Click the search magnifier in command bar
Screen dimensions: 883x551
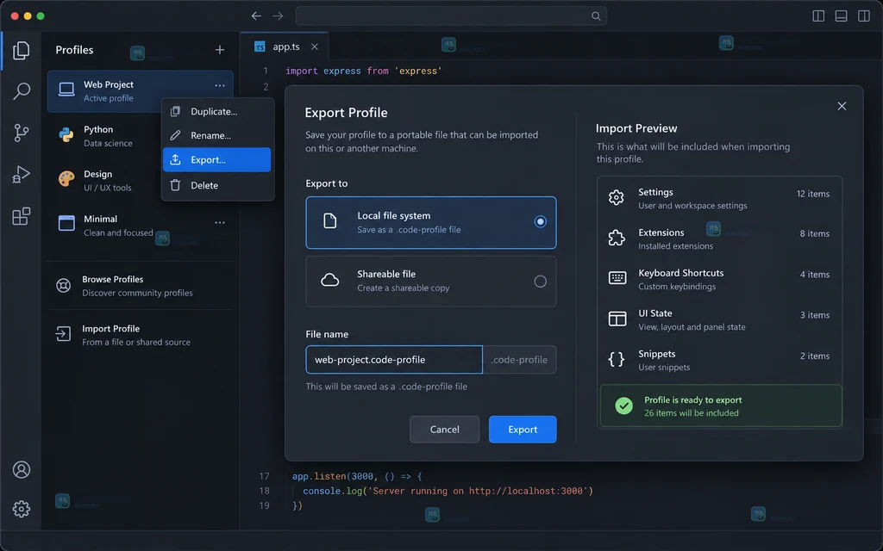point(596,15)
